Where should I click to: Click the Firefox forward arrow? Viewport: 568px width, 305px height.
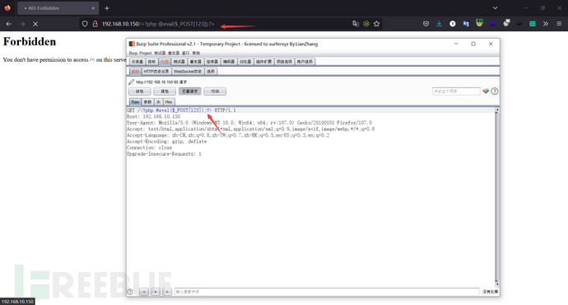[22, 24]
